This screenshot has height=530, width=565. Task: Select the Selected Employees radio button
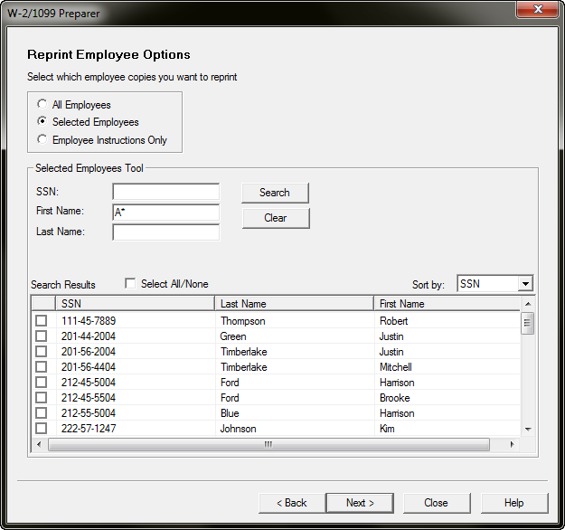click(x=42, y=122)
